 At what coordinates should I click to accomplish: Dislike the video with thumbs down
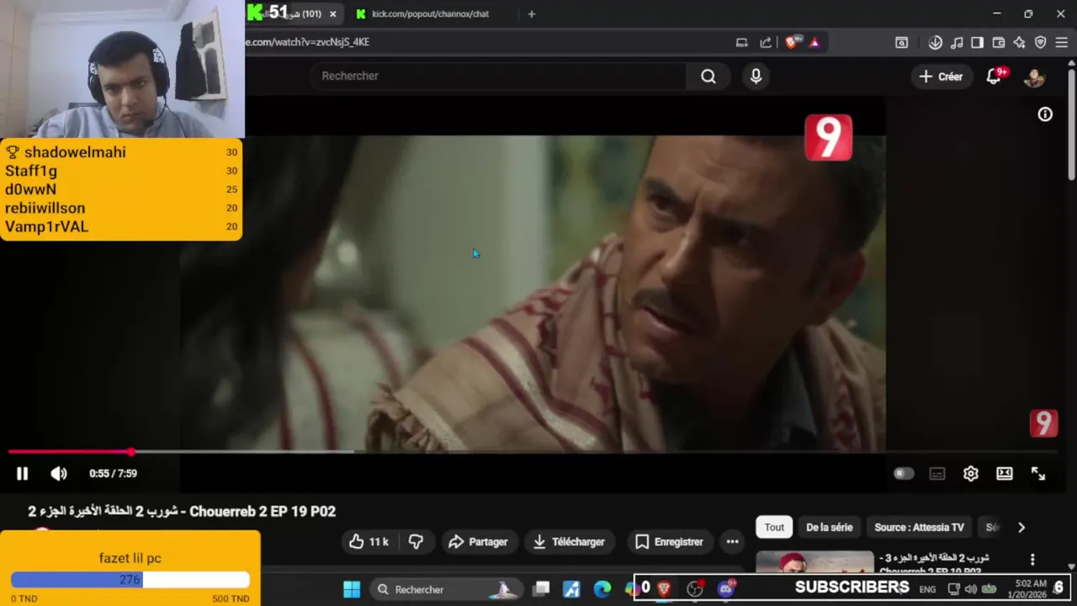(416, 542)
